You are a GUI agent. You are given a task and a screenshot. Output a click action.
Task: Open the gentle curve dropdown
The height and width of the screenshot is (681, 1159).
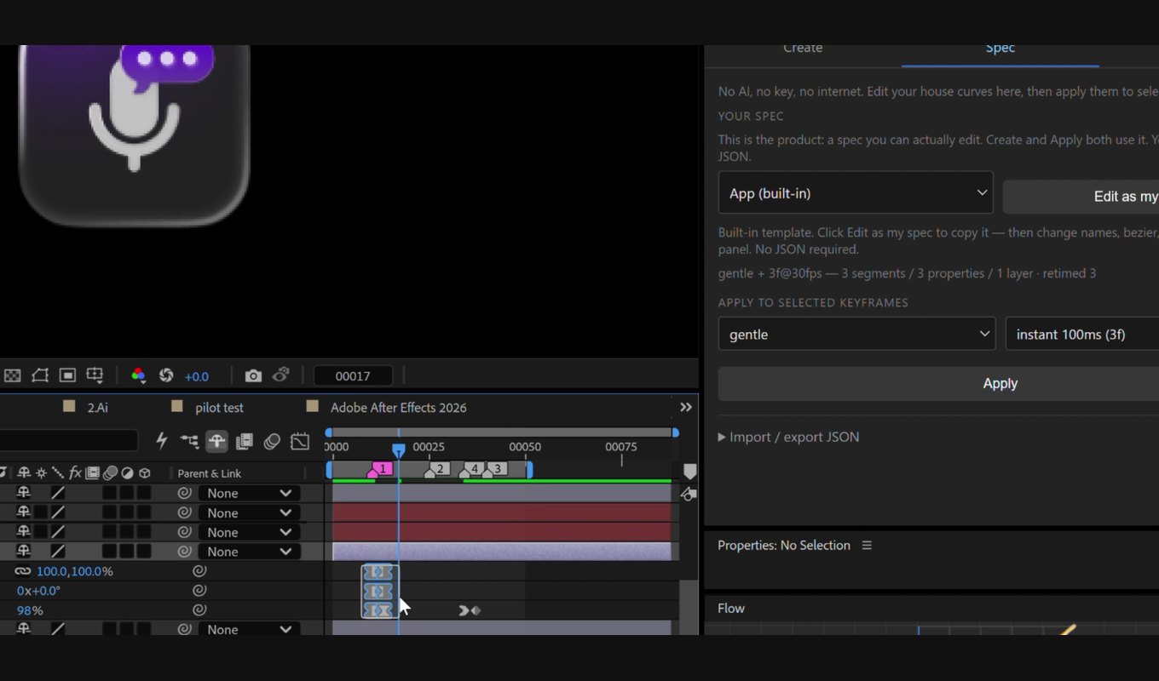(x=856, y=334)
